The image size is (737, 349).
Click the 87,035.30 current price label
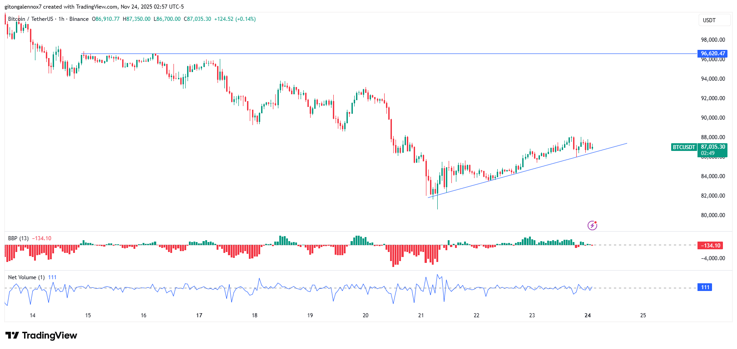[x=712, y=147]
